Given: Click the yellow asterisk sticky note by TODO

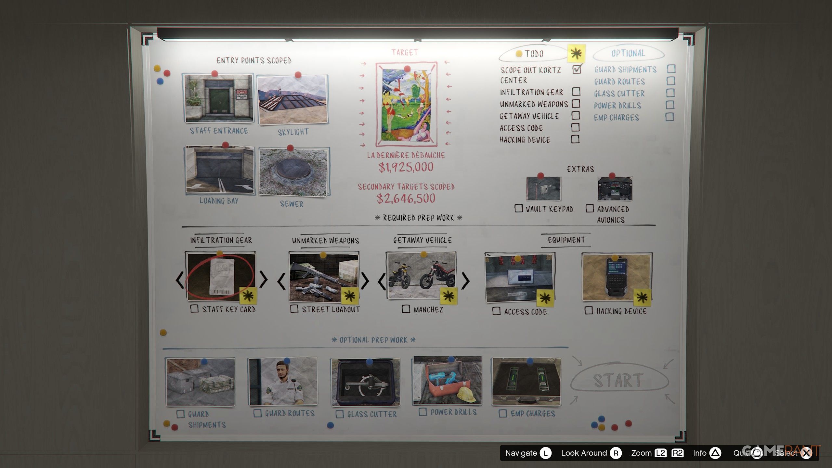Looking at the screenshot, I should click(x=576, y=53).
